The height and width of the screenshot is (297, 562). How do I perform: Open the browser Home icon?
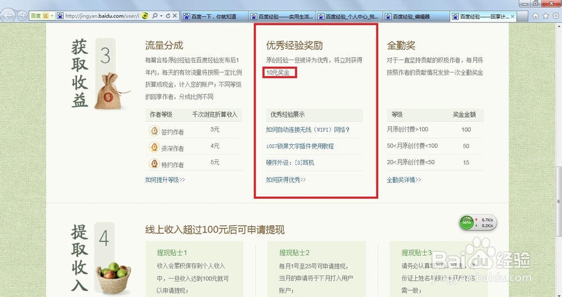point(536,16)
